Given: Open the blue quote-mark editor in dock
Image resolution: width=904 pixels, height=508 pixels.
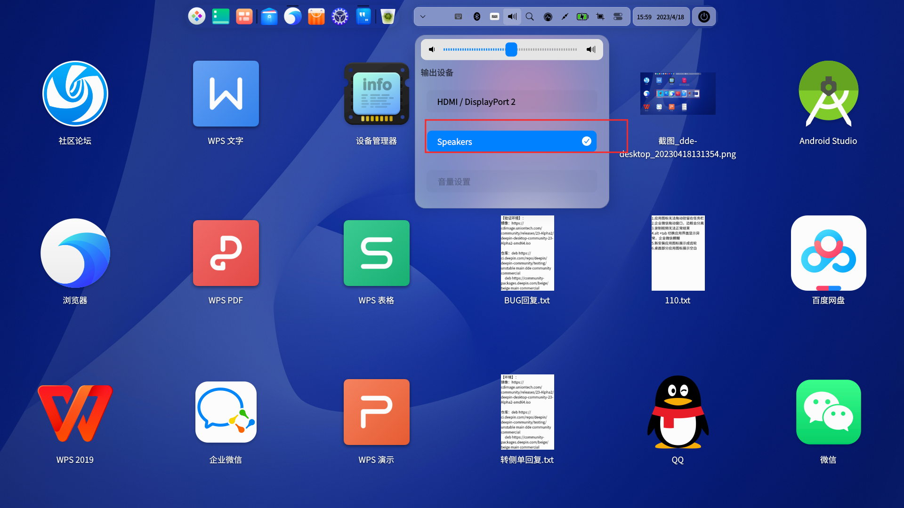Looking at the screenshot, I should 363,16.
